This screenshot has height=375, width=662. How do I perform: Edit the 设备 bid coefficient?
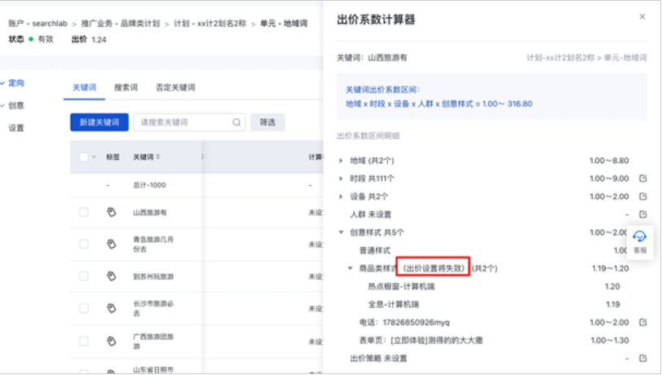[x=642, y=196]
